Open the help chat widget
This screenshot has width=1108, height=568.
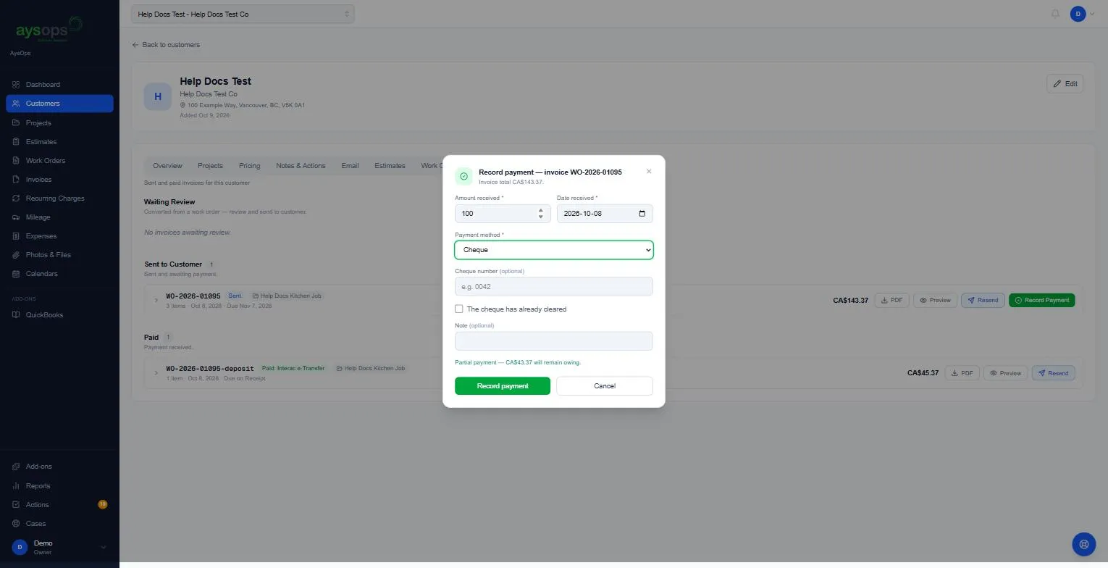(x=1083, y=544)
